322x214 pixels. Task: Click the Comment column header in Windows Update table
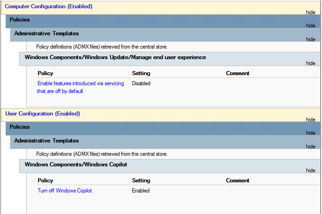[x=238, y=73]
